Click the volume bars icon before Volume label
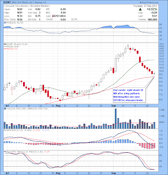This screenshot has width=168, height=175. (4, 108)
